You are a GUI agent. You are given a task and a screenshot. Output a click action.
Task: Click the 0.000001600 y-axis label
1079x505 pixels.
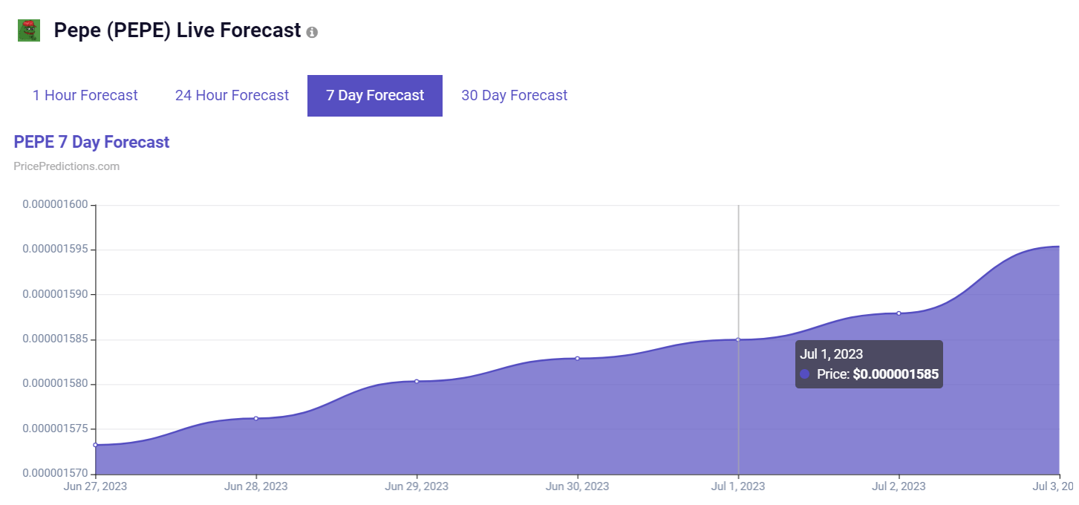click(x=55, y=204)
